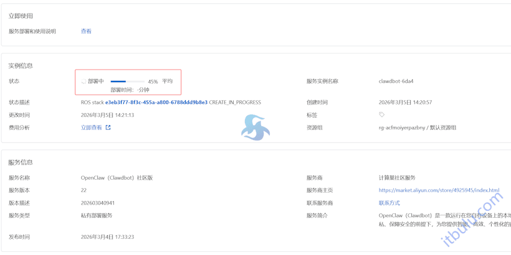Click the tag edit icon next to 标签
Image resolution: width=511 pixels, height=255 pixels.
point(381,114)
